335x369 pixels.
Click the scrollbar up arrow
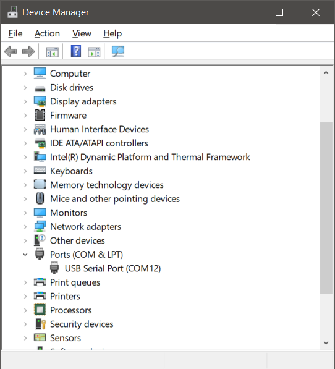coord(326,73)
